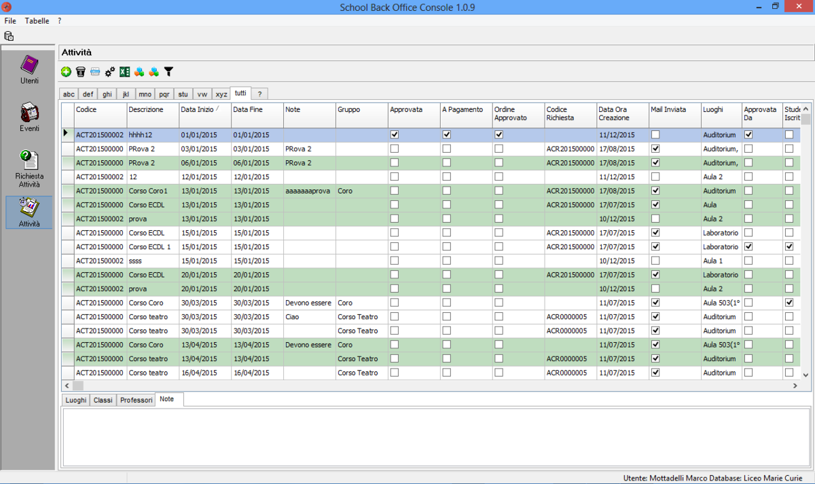Select the Corso ECDL 1 description cell
This screenshot has height=484, width=815.
point(153,247)
